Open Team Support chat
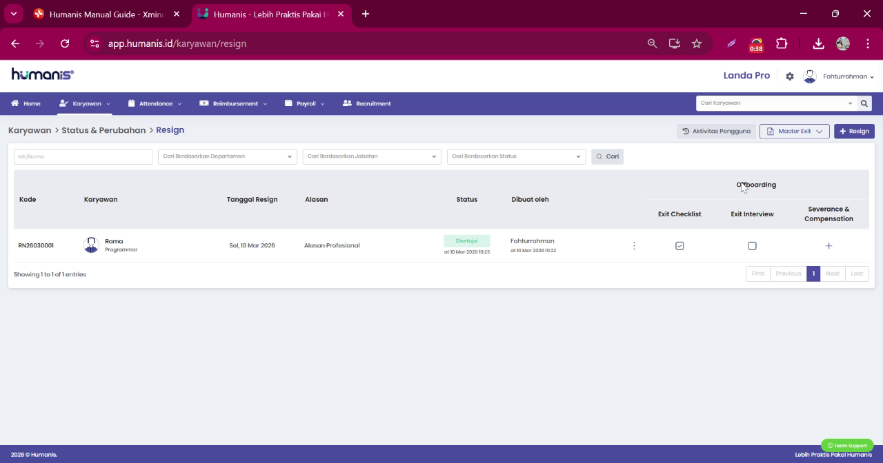 (x=847, y=445)
